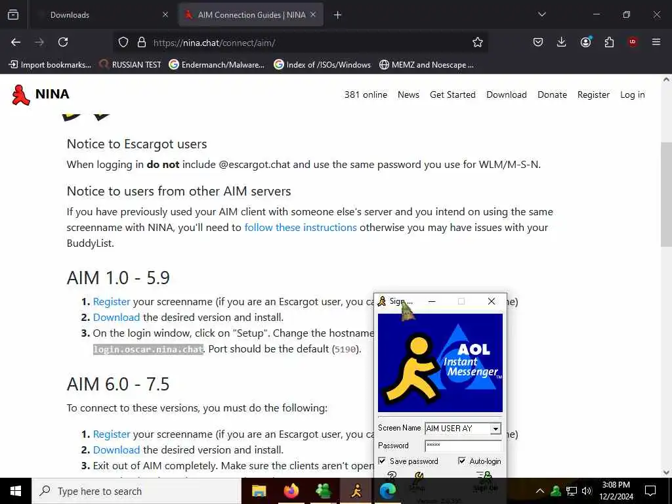Open Endermanch/Malware bookmark
Viewport: 672px width, 504px height.
[217, 65]
